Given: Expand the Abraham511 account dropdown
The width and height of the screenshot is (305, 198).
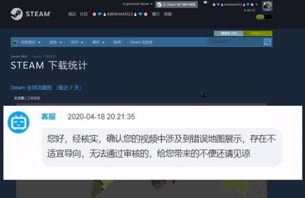Looking at the screenshot, I should pyautogui.click(x=235, y=4).
